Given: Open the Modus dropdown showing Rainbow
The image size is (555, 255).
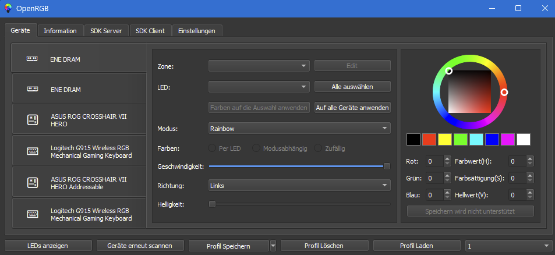Looking at the screenshot, I should click(299, 129).
